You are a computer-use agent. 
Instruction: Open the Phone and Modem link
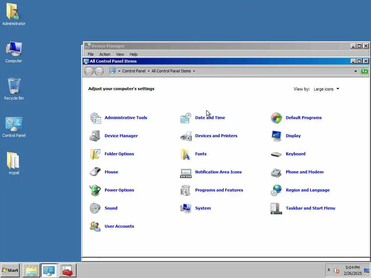pos(304,172)
